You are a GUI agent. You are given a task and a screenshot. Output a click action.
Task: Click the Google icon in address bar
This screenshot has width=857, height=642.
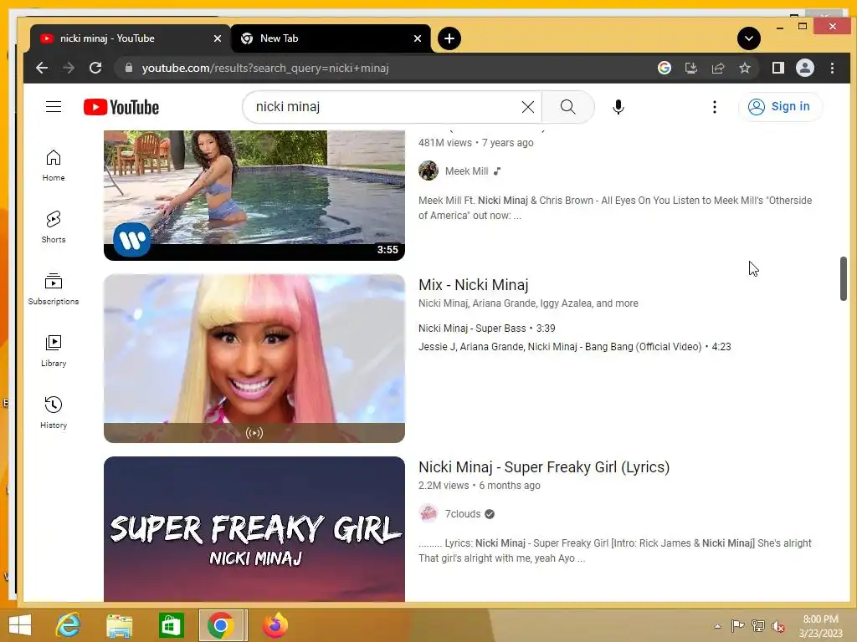point(664,68)
